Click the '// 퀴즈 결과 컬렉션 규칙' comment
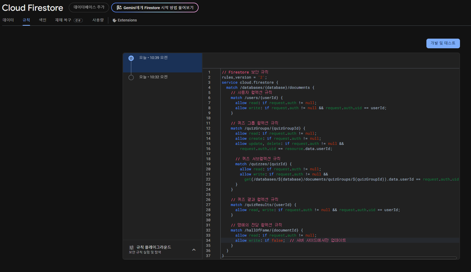This screenshot has width=471, height=272. pos(254,200)
